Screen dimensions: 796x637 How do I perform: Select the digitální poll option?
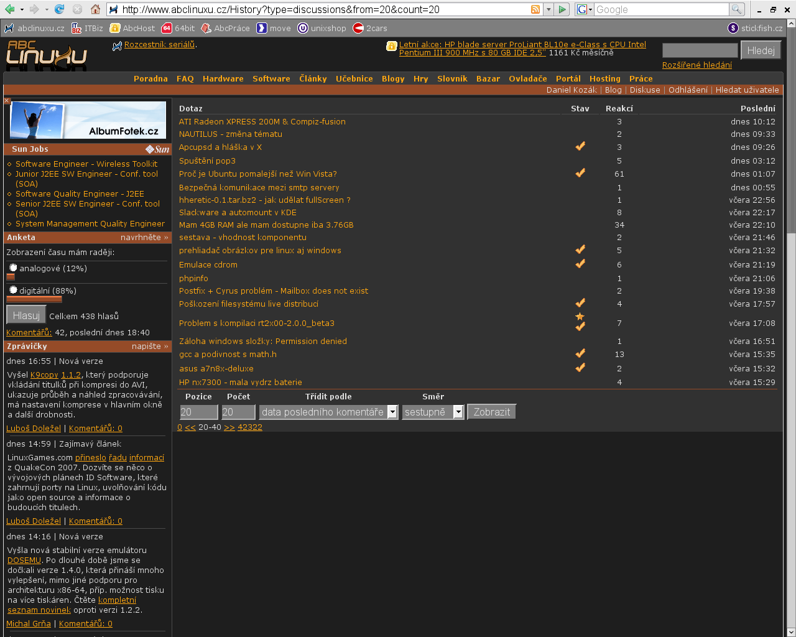click(x=13, y=291)
